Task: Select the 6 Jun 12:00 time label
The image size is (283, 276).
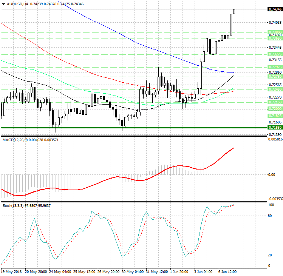Action: [x=227, y=272]
